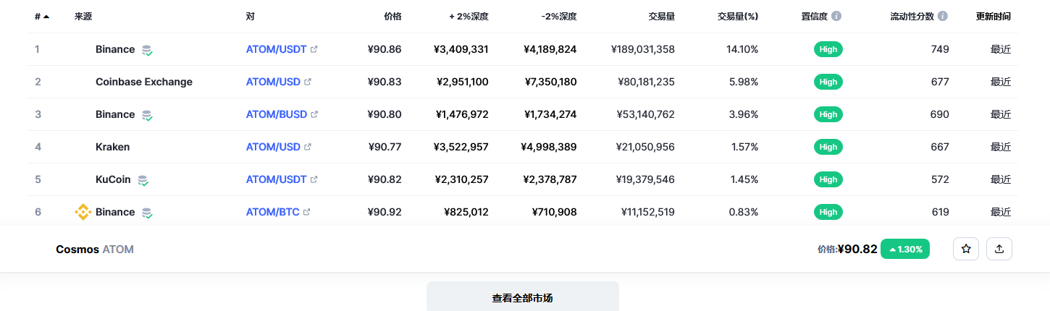The height and width of the screenshot is (311, 1050).
Task: Open the ATOM/USDT pair on KuCoin
Action: (277, 179)
